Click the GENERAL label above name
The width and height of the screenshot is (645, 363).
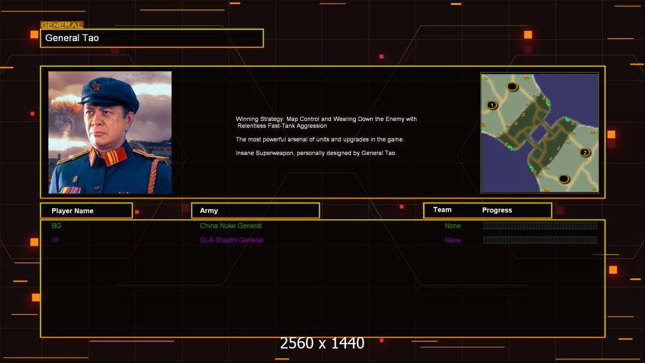[62, 25]
